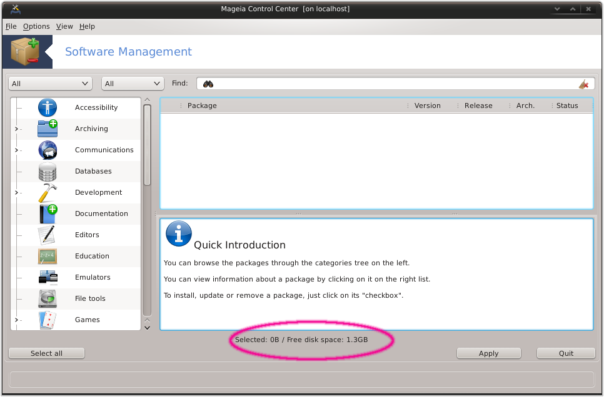Image resolution: width=604 pixels, height=397 pixels.
Task: Click the Software Management package icon
Action: 26,52
